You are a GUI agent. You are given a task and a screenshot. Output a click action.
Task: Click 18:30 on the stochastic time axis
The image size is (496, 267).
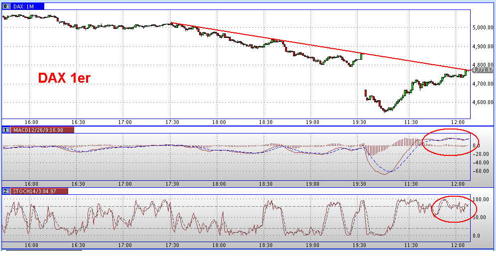[266, 245]
